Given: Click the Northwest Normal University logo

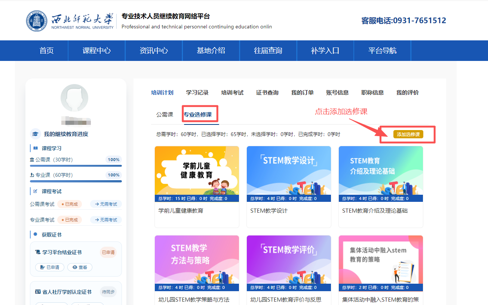Looking at the screenshot, I should [x=70, y=21].
